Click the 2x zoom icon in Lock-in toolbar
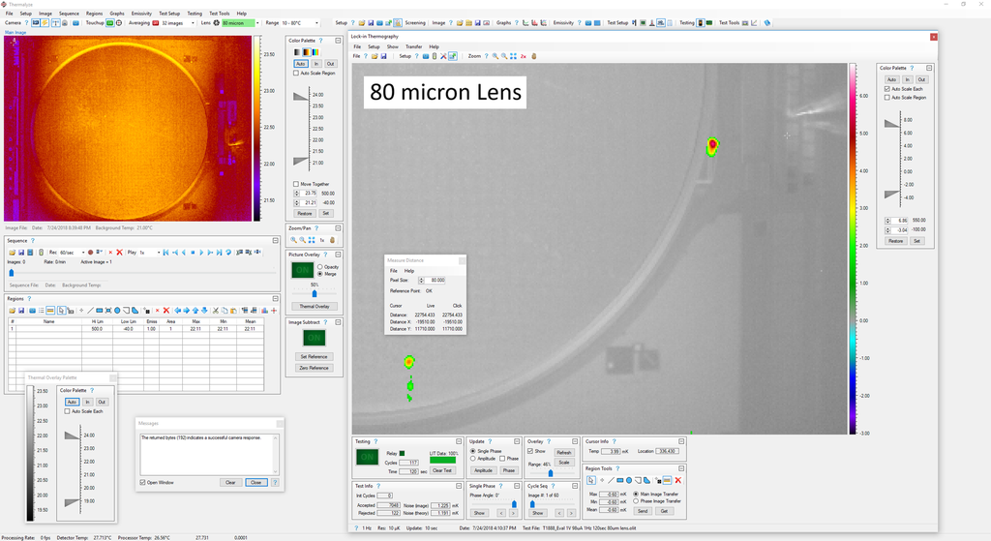Image resolution: width=991 pixels, height=541 pixels. (x=524, y=56)
